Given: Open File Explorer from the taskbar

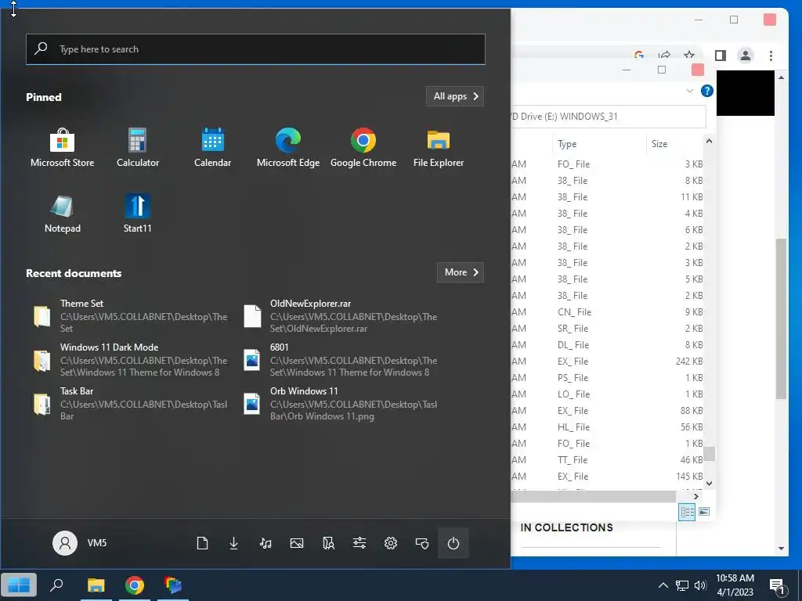Looking at the screenshot, I should click(x=96, y=585).
